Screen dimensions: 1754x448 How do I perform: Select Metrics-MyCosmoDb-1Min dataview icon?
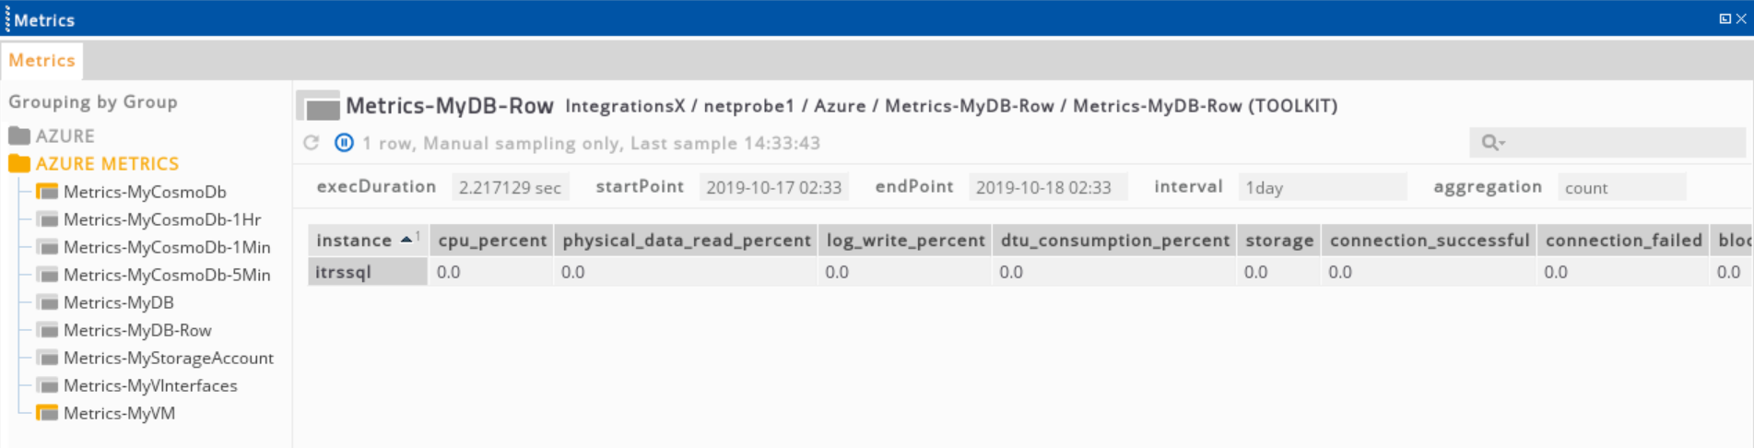[x=47, y=247]
